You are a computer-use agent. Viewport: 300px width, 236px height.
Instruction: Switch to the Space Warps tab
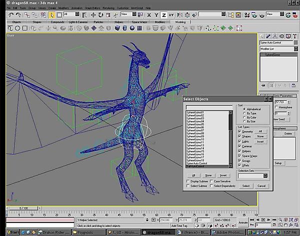pyautogui.click(x=139, y=22)
